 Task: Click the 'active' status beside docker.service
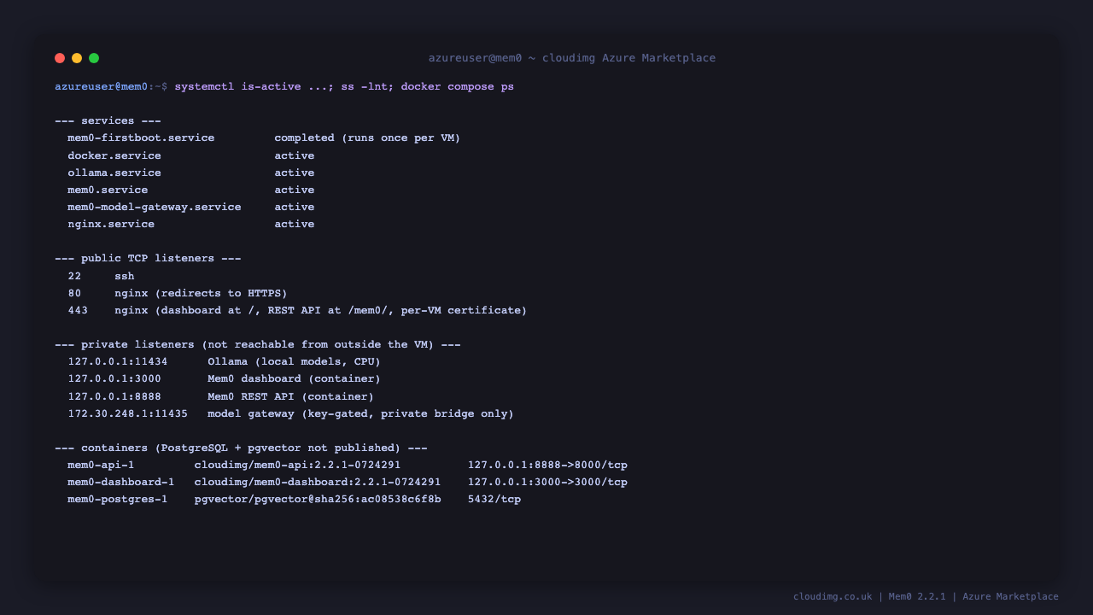pyautogui.click(x=295, y=155)
